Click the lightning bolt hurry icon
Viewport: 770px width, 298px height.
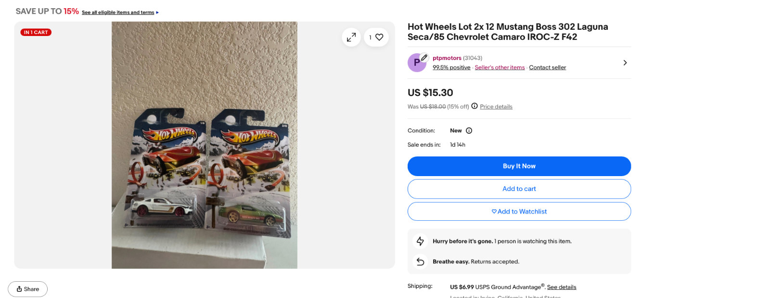420,241
